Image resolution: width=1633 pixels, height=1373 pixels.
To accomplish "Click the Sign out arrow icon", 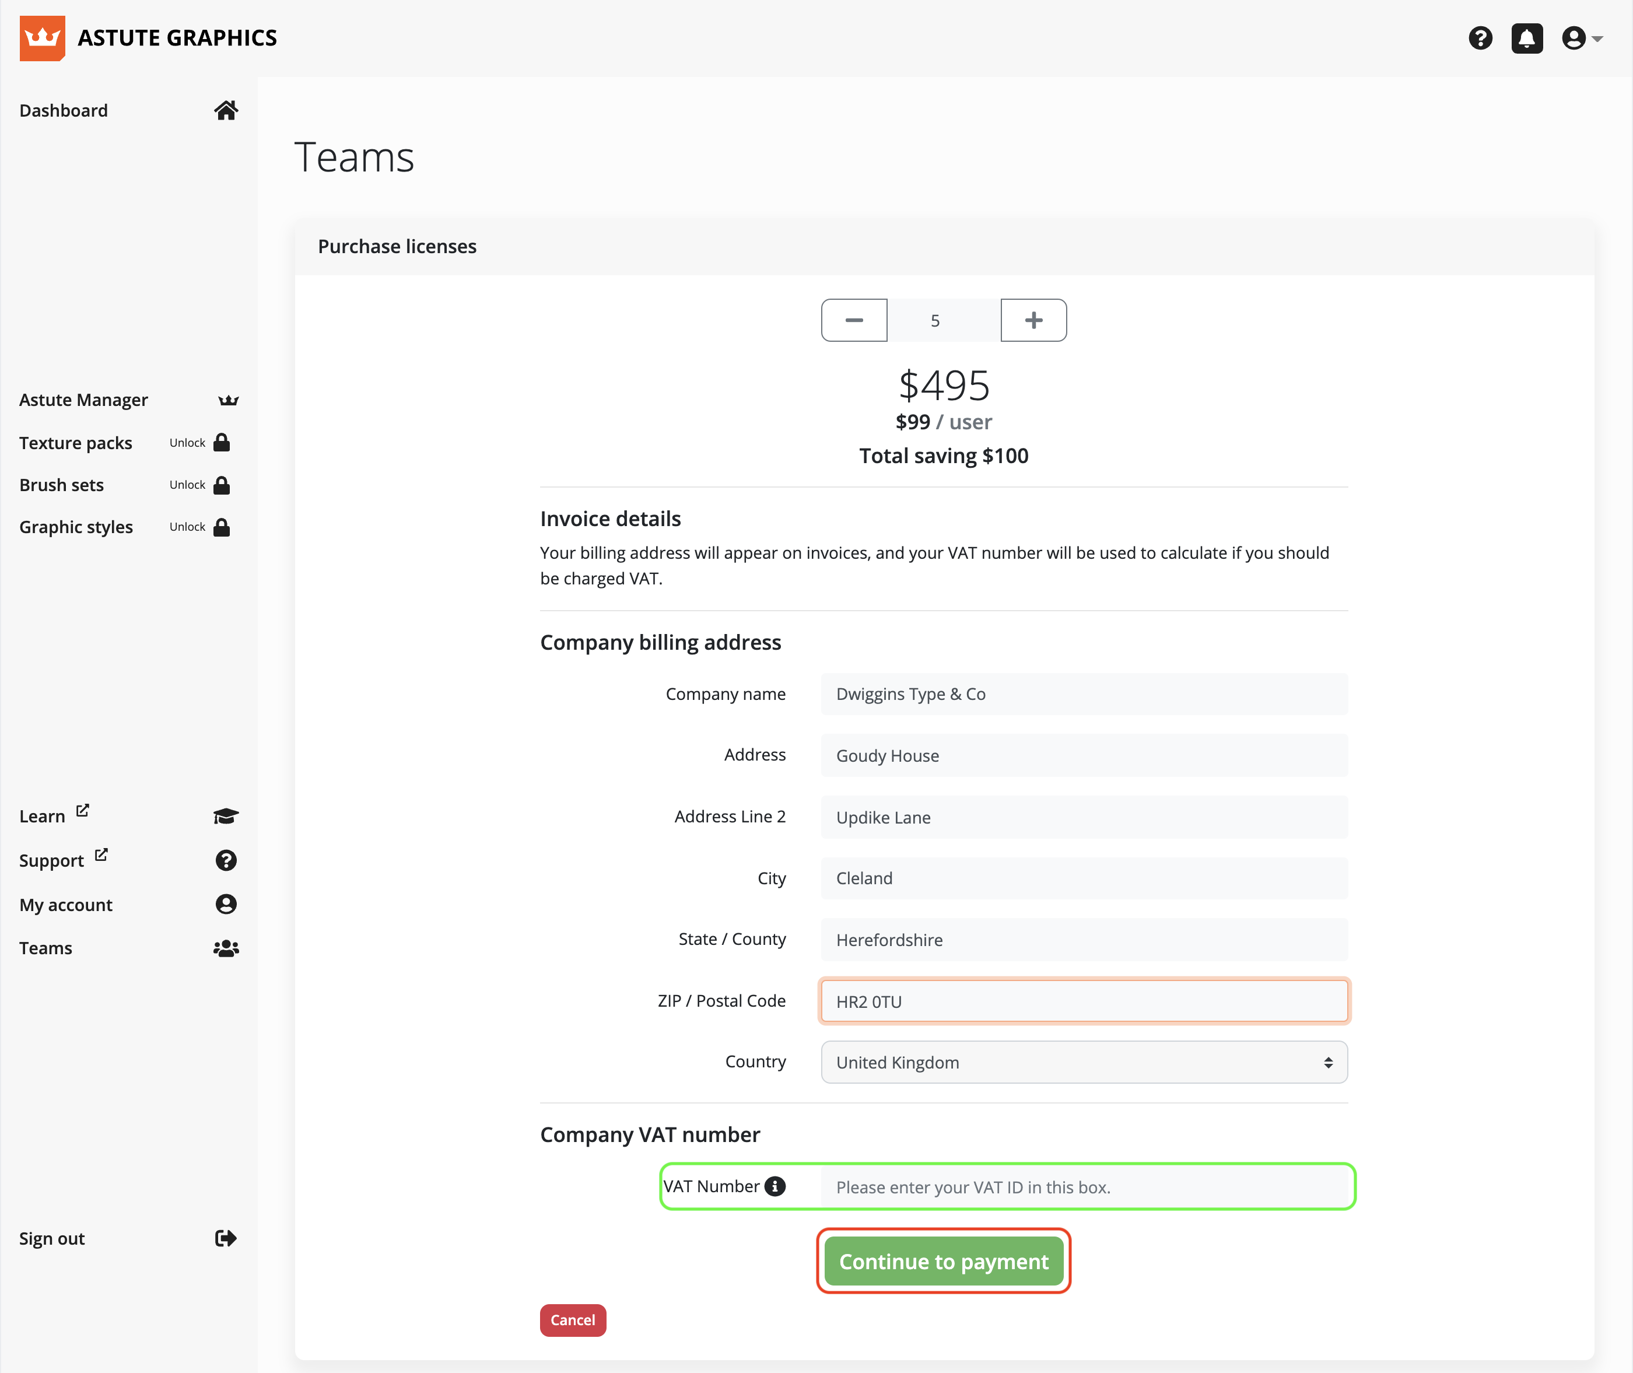I will pos(226,1238).
